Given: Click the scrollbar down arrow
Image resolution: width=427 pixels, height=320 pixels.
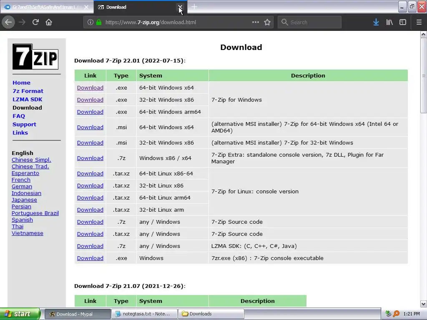Looking at the screenshot, I should 424,304.
